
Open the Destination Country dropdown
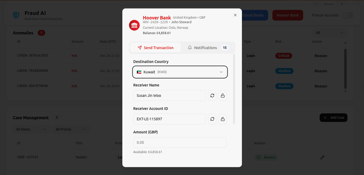[x=180, y=72]
